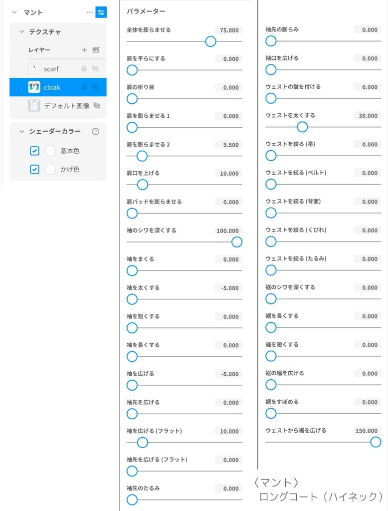The image size is (388, 511).
Task: Click the 袖を太くする slider handle
Action: (x=132, y=299)
